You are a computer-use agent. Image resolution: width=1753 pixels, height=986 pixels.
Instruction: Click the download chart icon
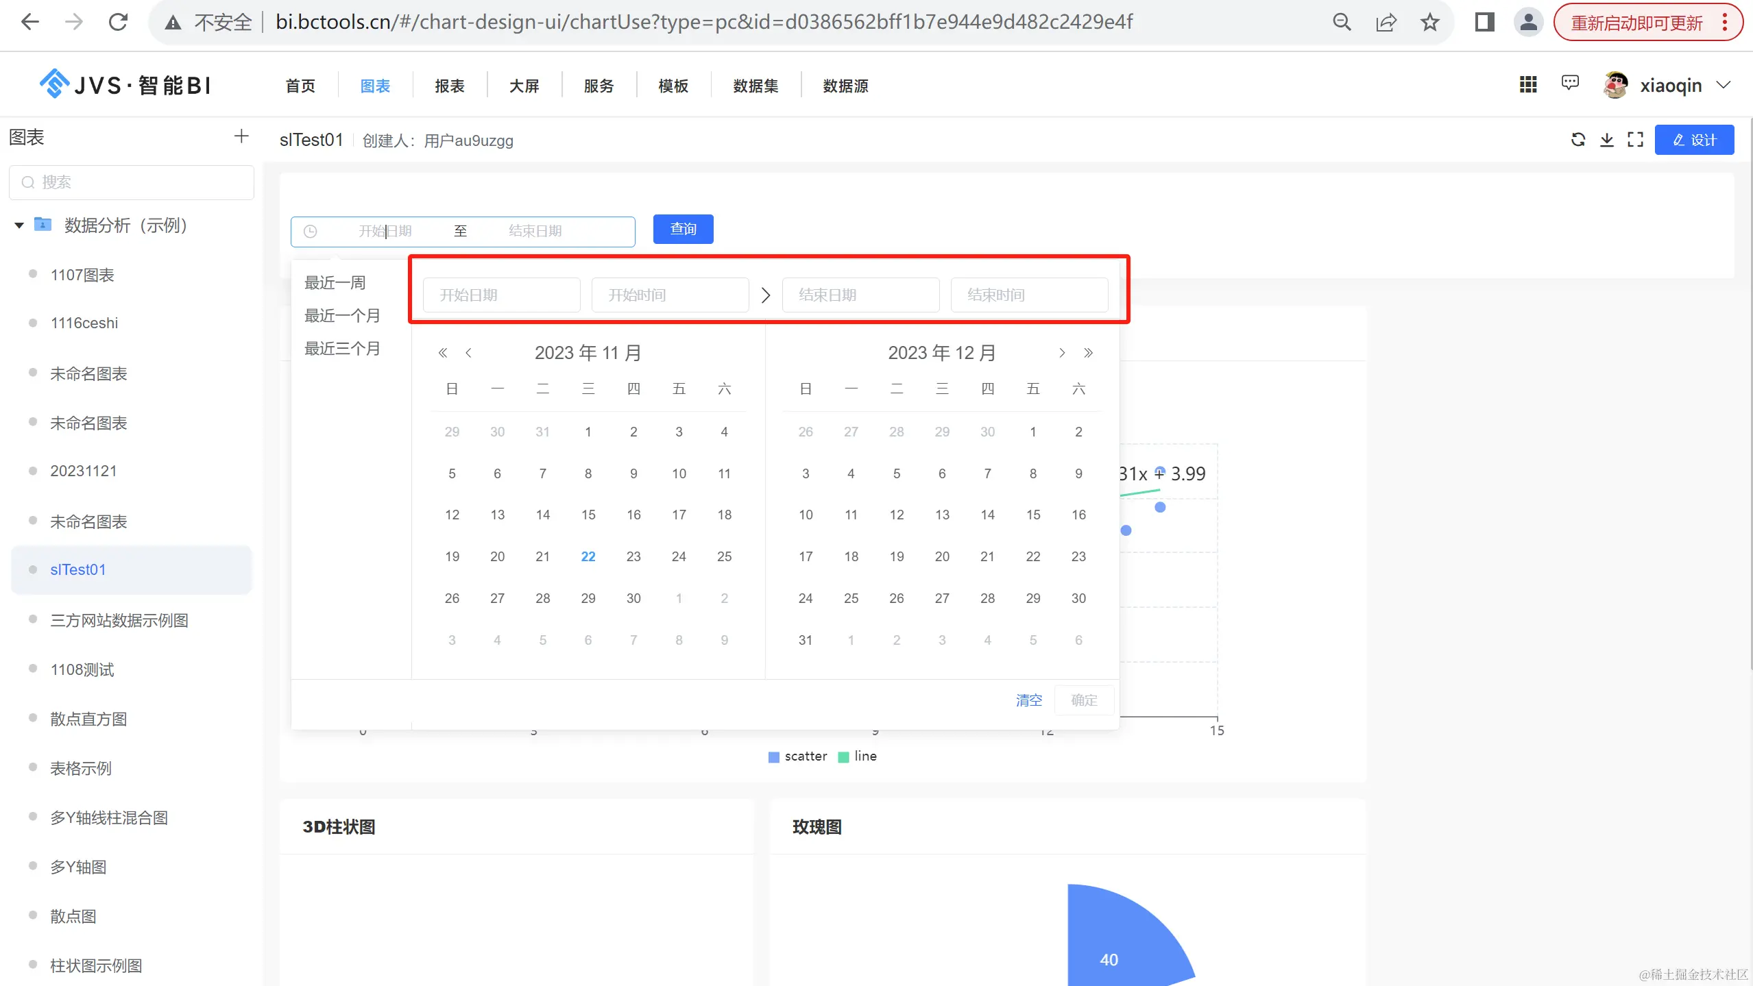1606,140
